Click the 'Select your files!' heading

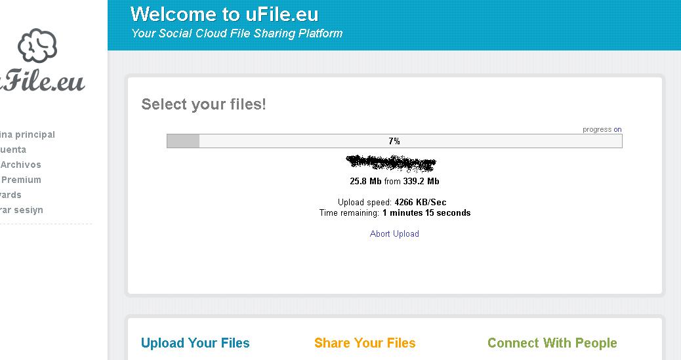[x=204, y=104]
